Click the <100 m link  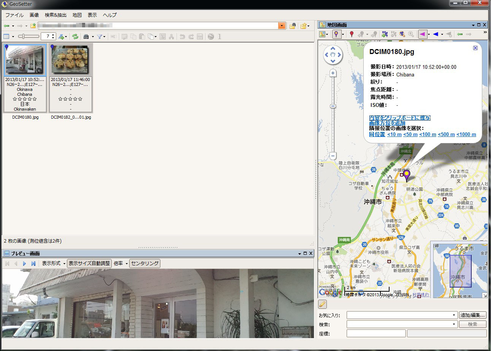coord(428,134)
